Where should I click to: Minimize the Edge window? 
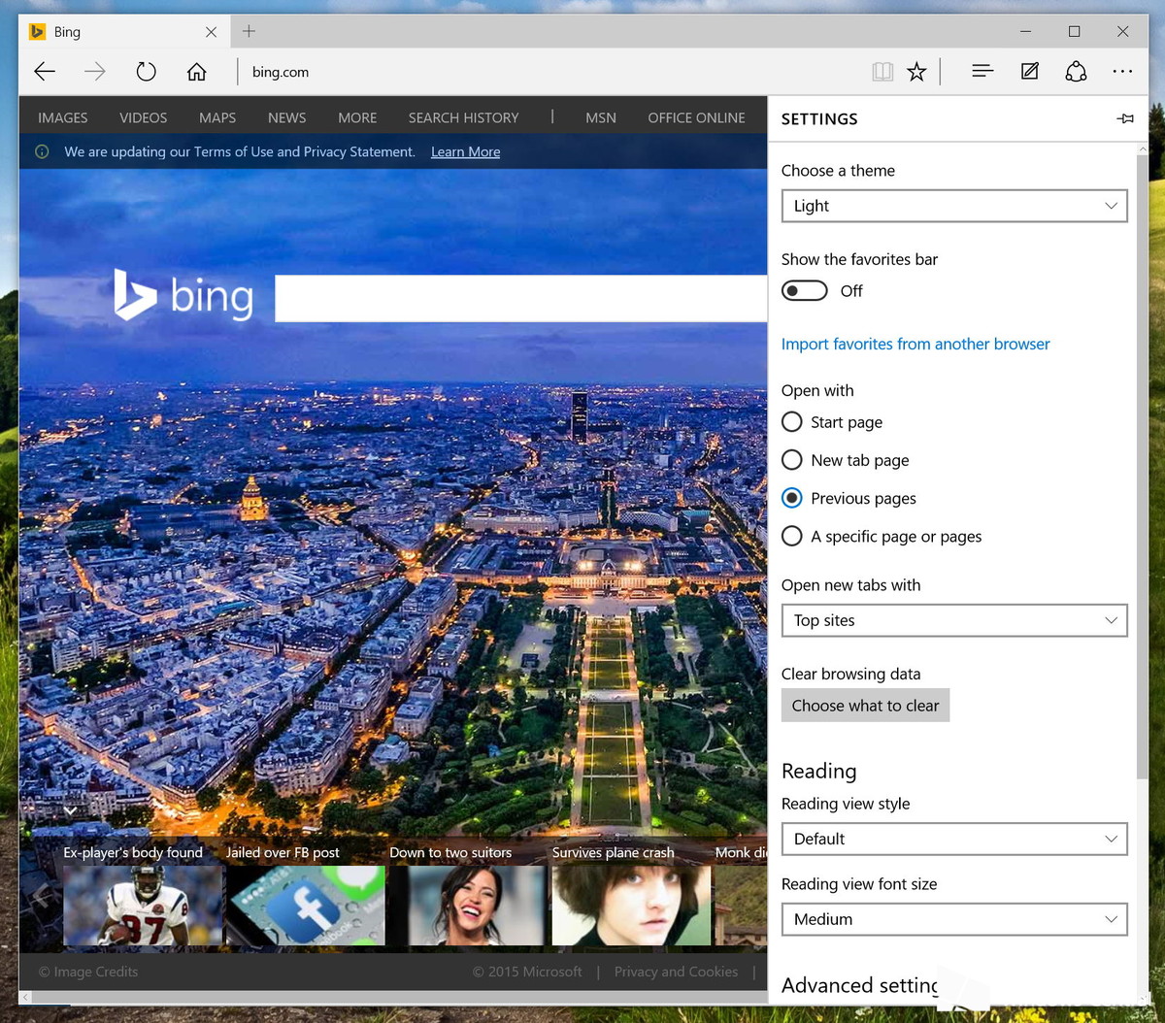(1025, 31)
